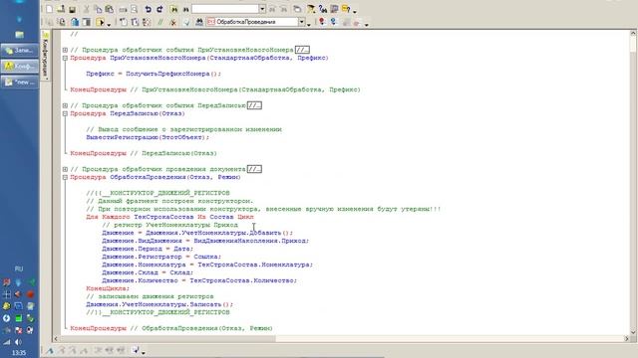The height and width of the screenshot is (358, 638).
Task: Click the search text input field in the toolbar
Action: point(225,9)
